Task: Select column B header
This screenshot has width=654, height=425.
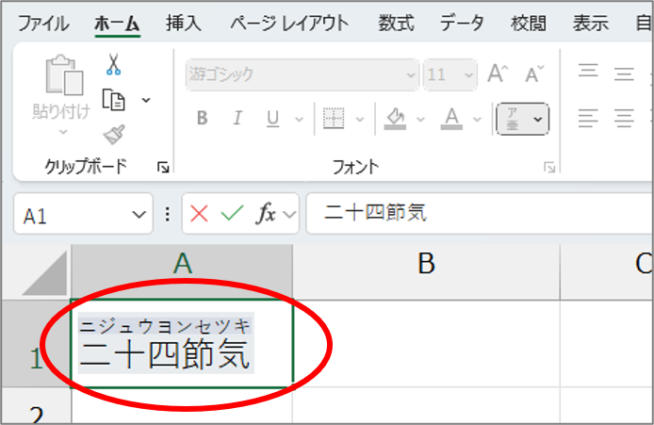Action: (426, 272)
